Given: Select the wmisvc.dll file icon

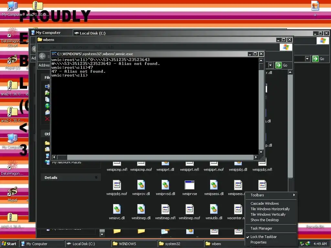Looking at the screenshot, I should pyautogui.click(x=117, y=209).
